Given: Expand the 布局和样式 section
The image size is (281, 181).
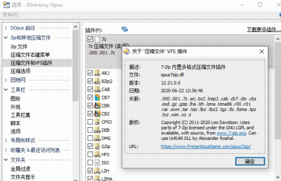Looking at the screenshot, I should pos(6,140).
